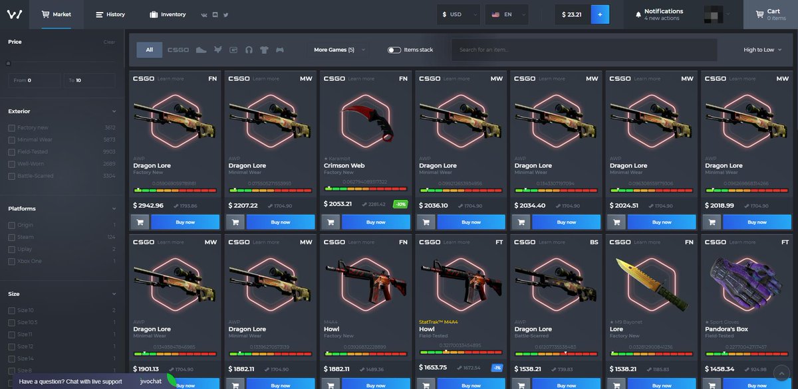Click the Clear link in Price filter

pos(108,41)
